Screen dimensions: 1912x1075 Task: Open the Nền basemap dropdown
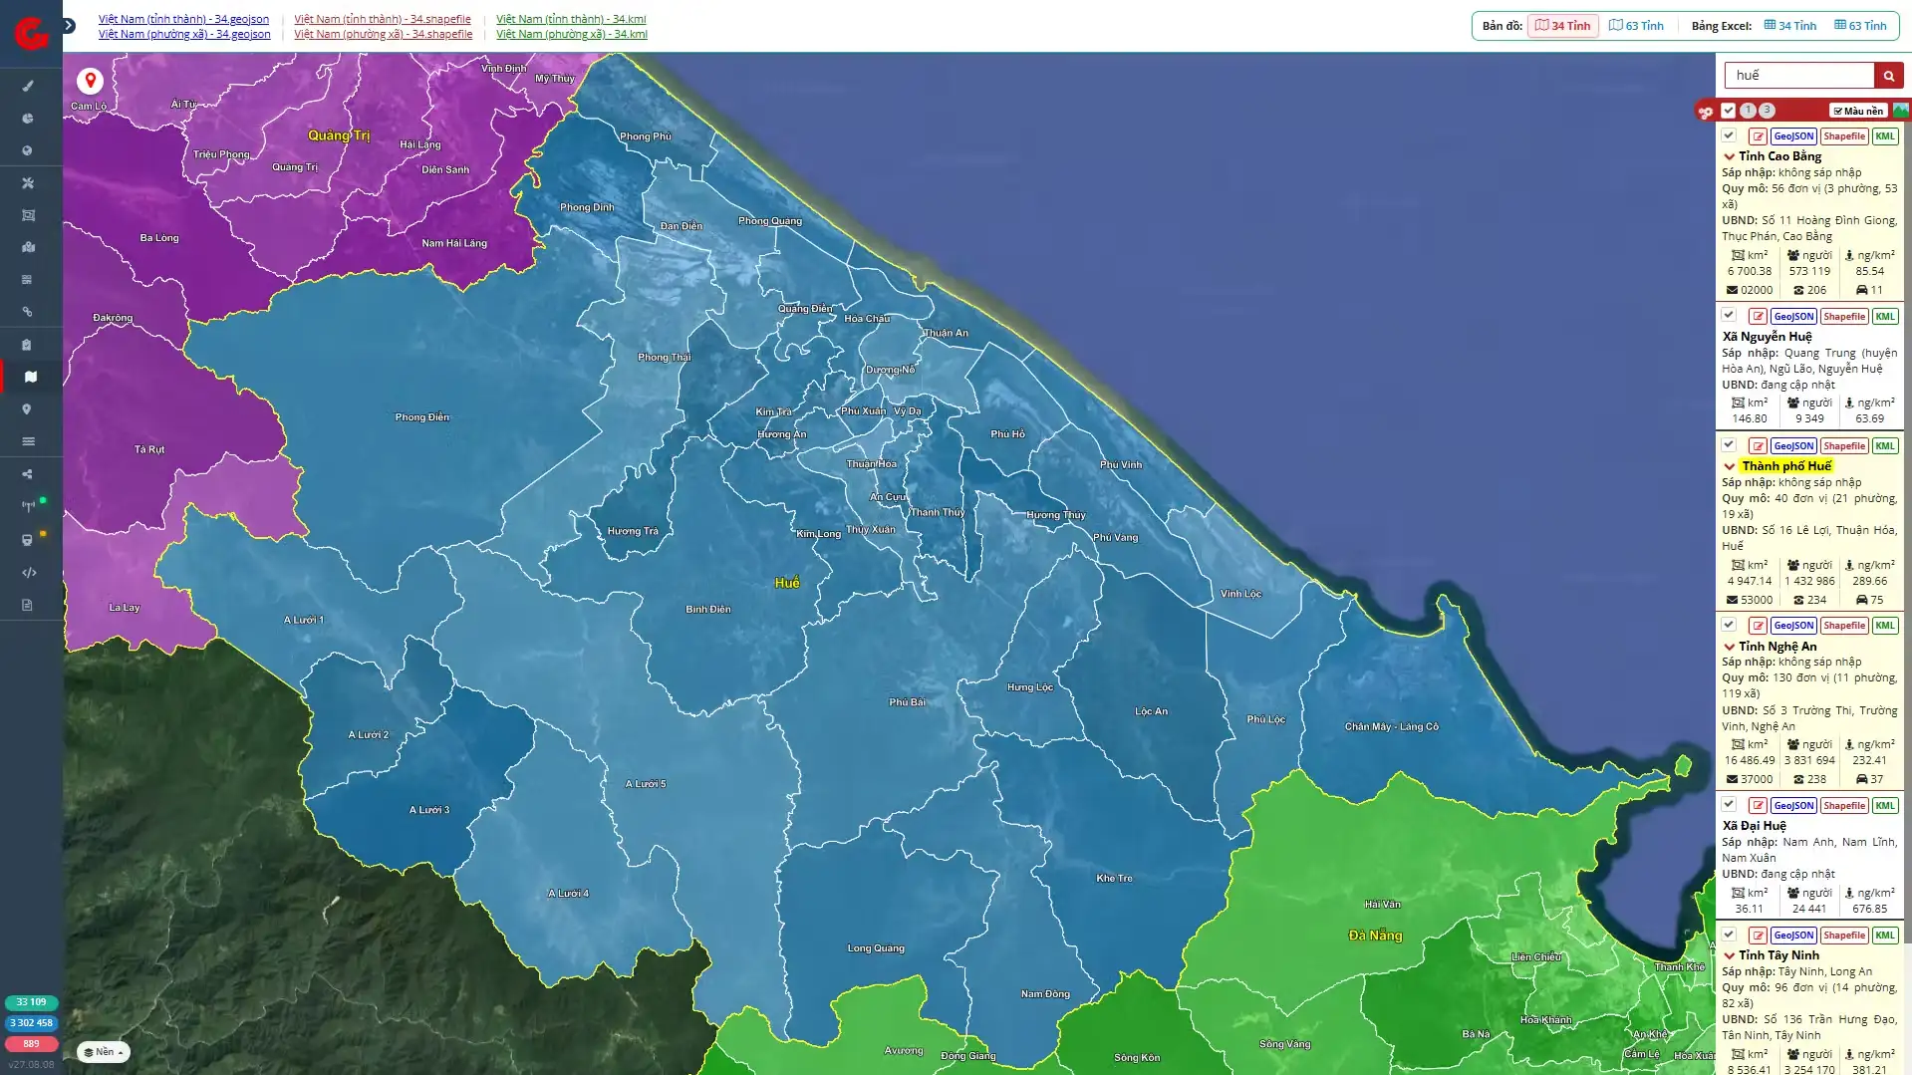104,1052
